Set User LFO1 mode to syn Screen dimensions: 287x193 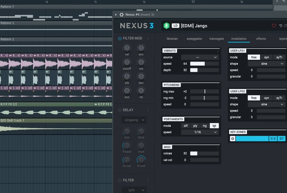[266, 57]
